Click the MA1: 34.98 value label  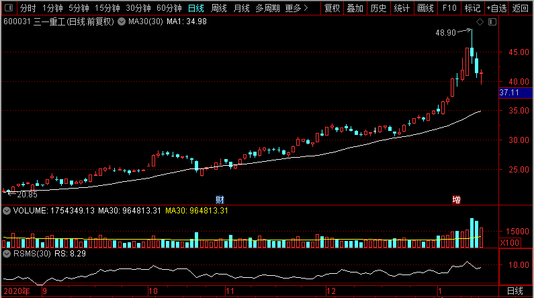tap(187, 21)
